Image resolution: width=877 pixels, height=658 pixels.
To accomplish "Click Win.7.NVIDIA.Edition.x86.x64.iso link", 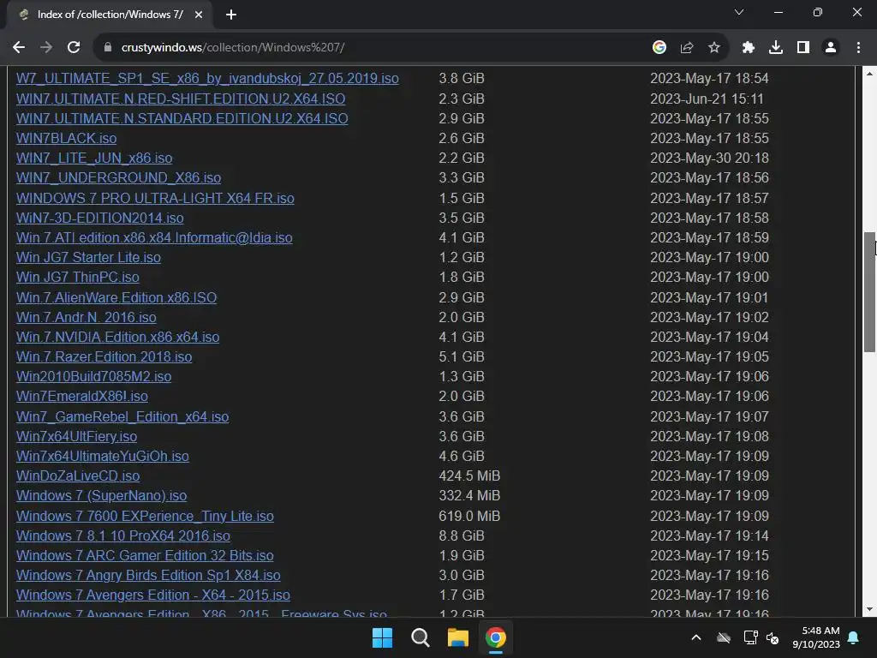I will tap(117, 337).
